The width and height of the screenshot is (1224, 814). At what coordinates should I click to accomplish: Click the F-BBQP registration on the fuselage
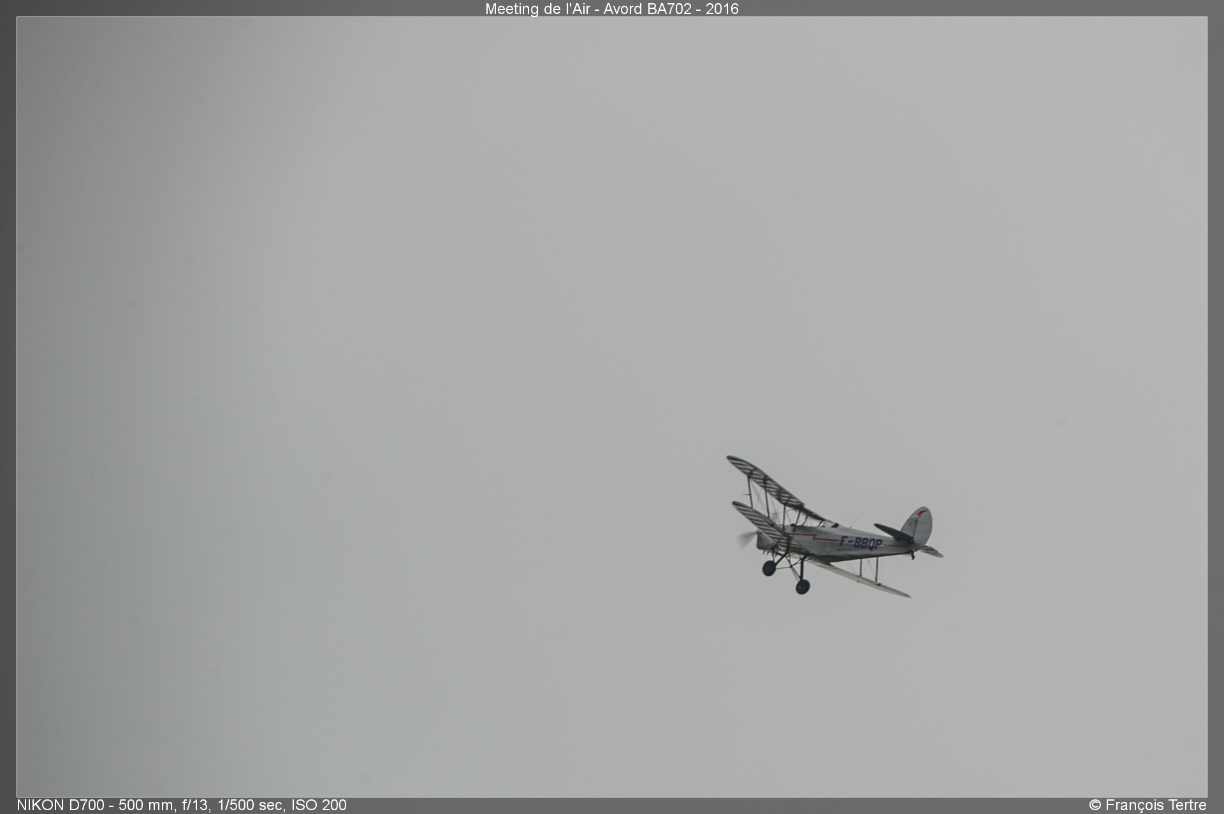pyautogui.click(x=861, y=543)
